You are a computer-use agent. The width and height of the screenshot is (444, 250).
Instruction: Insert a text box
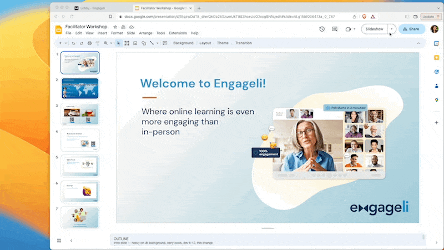(127, 43)
